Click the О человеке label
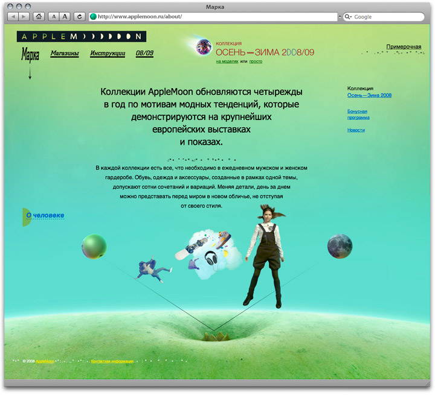This screenshot has height=395, width=435. coord(45,215)
